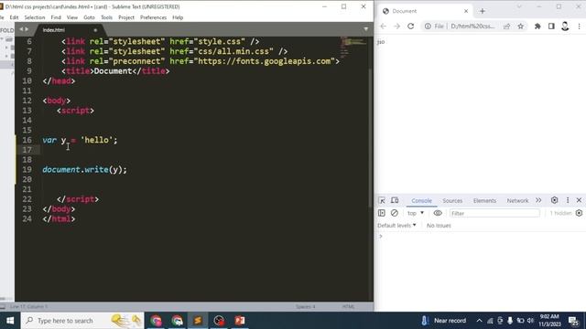This screenshot has width=586, height=329.
Task: Open the Preferences menu
Action: tap(153, 17)
